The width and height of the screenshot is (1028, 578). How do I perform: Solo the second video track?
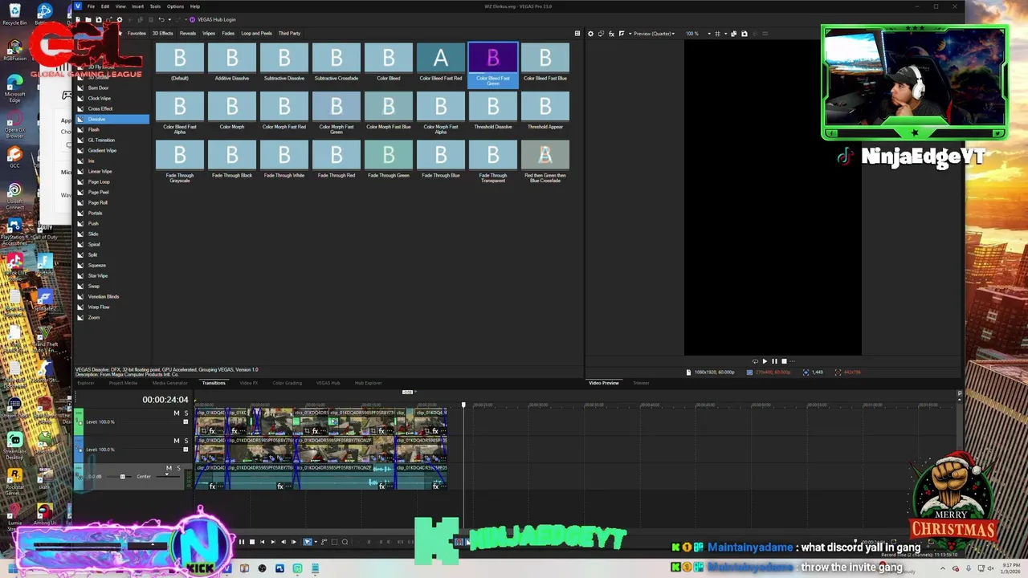pyautogui.click(x=186, y=441)
